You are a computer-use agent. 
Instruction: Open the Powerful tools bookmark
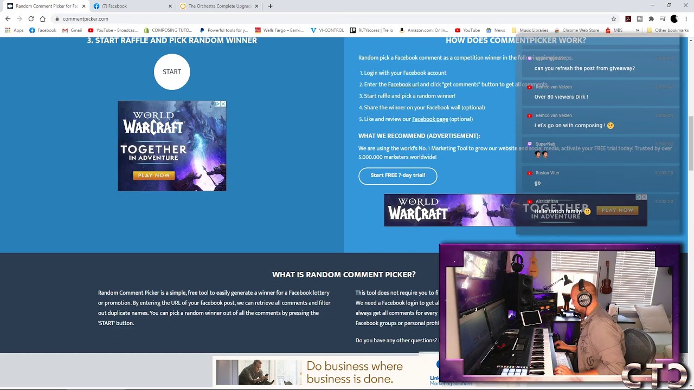[223, 30]
